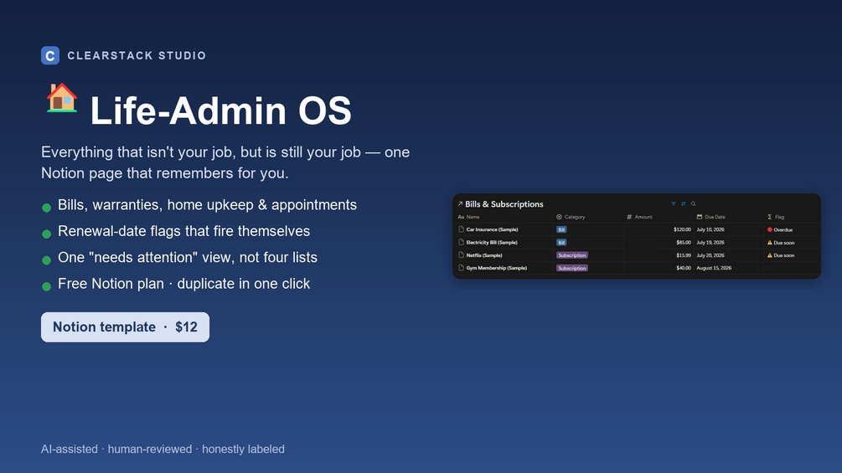
Task: Click the select icon of Category column
Action: coord(559,217)
